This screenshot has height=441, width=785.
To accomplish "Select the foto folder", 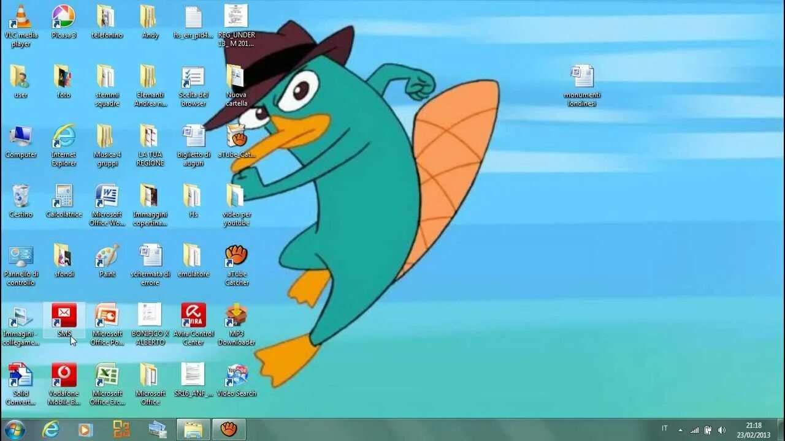I will 64,81.
